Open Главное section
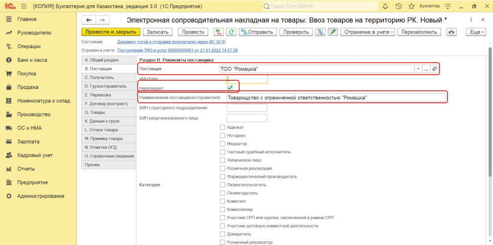The width and height of the screenshot is (493, 245). pos(27,19)
